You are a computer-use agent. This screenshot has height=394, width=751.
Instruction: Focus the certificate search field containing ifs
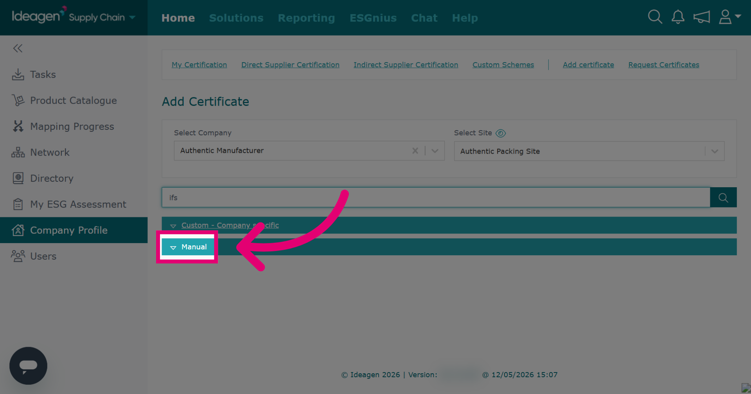[x=436, y=198]
